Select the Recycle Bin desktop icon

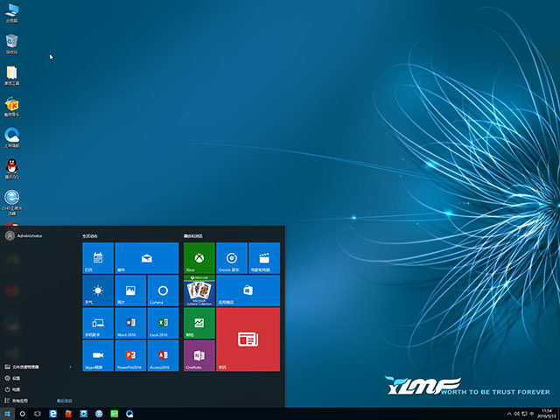[x=12, y=43]
